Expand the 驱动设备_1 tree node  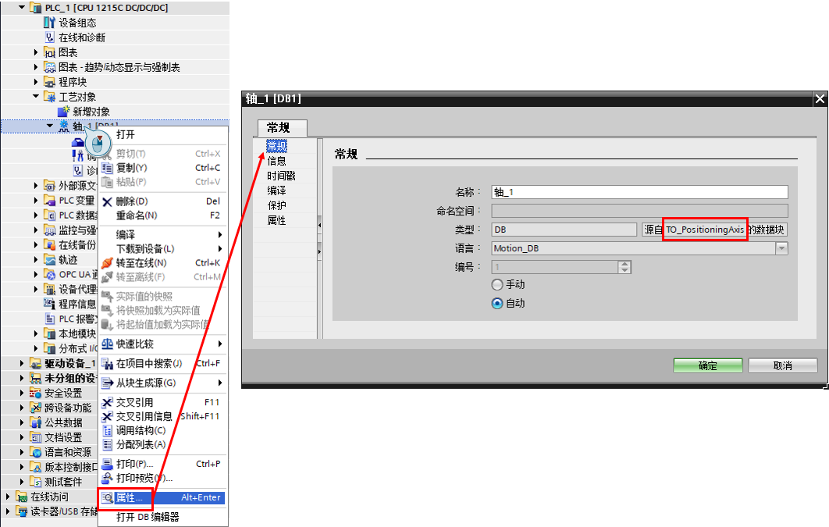pos(22,362)
